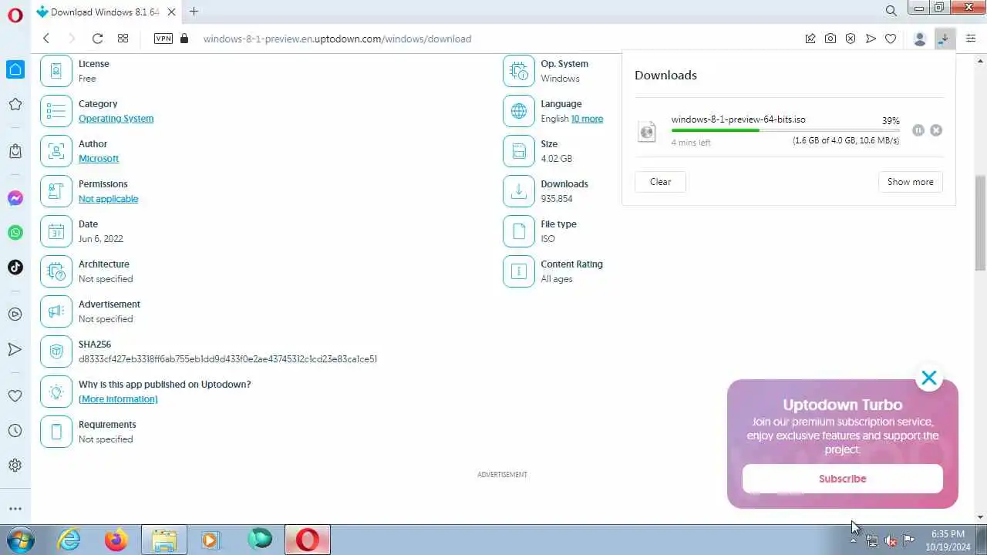Reload the current page
The image size is (987, 555).
click(x=97, y=39)
